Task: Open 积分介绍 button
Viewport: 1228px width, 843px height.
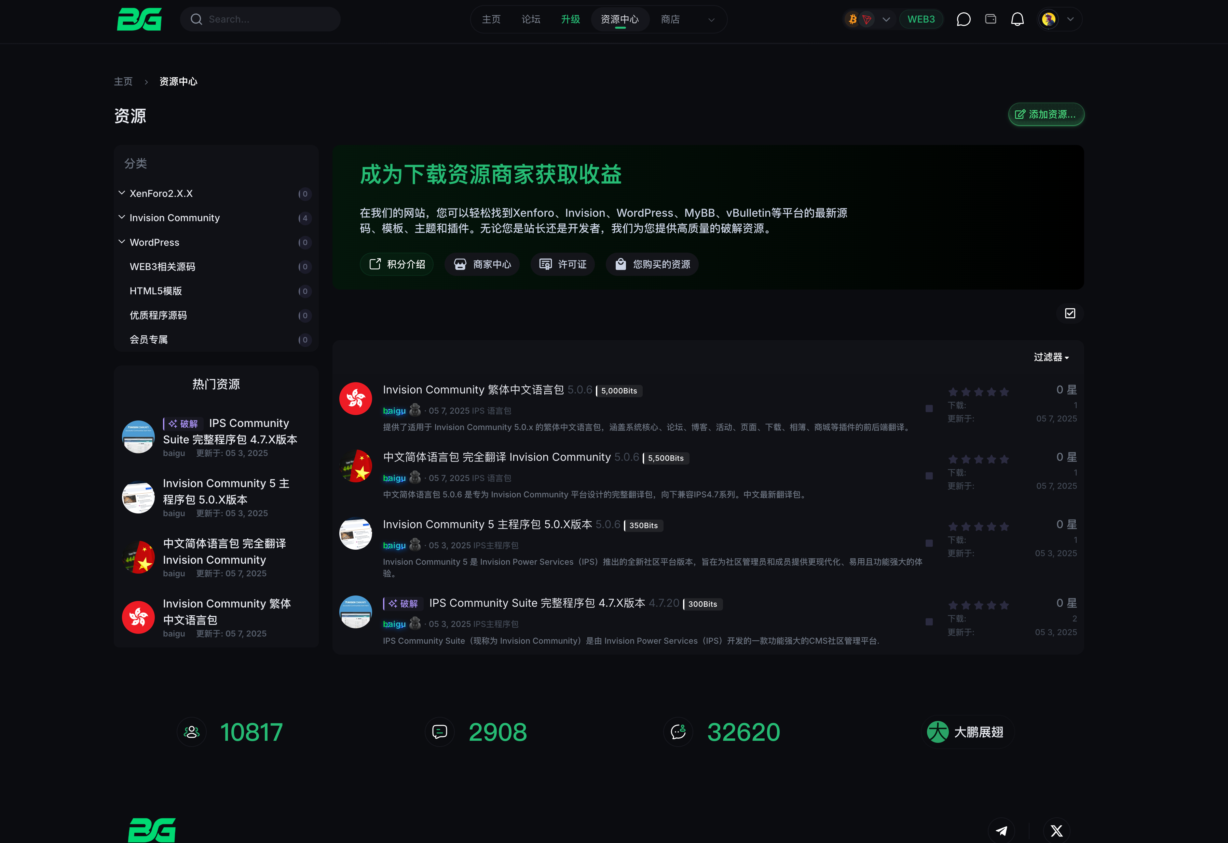Action: pyautogui.click(x=397, y=264)
